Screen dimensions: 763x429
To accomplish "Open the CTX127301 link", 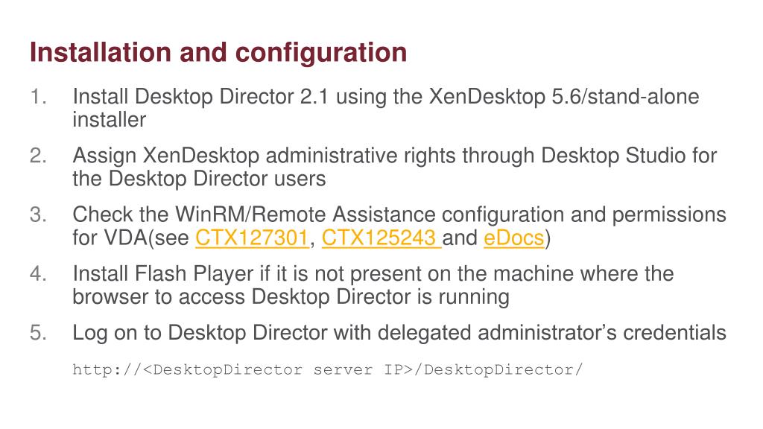I will pos(251,238).
